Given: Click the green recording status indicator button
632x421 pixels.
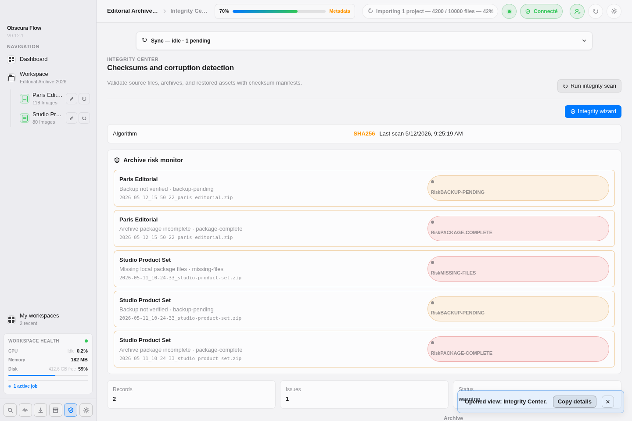Looking at the screenshot, I should 509,11.
